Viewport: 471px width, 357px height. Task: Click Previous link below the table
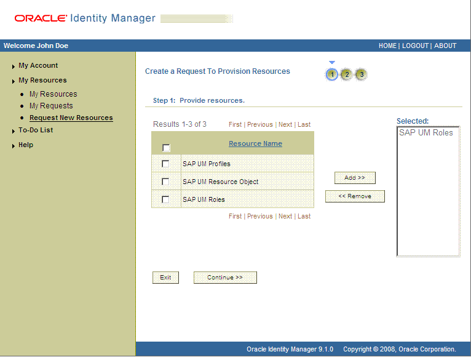tap(260, 216)
